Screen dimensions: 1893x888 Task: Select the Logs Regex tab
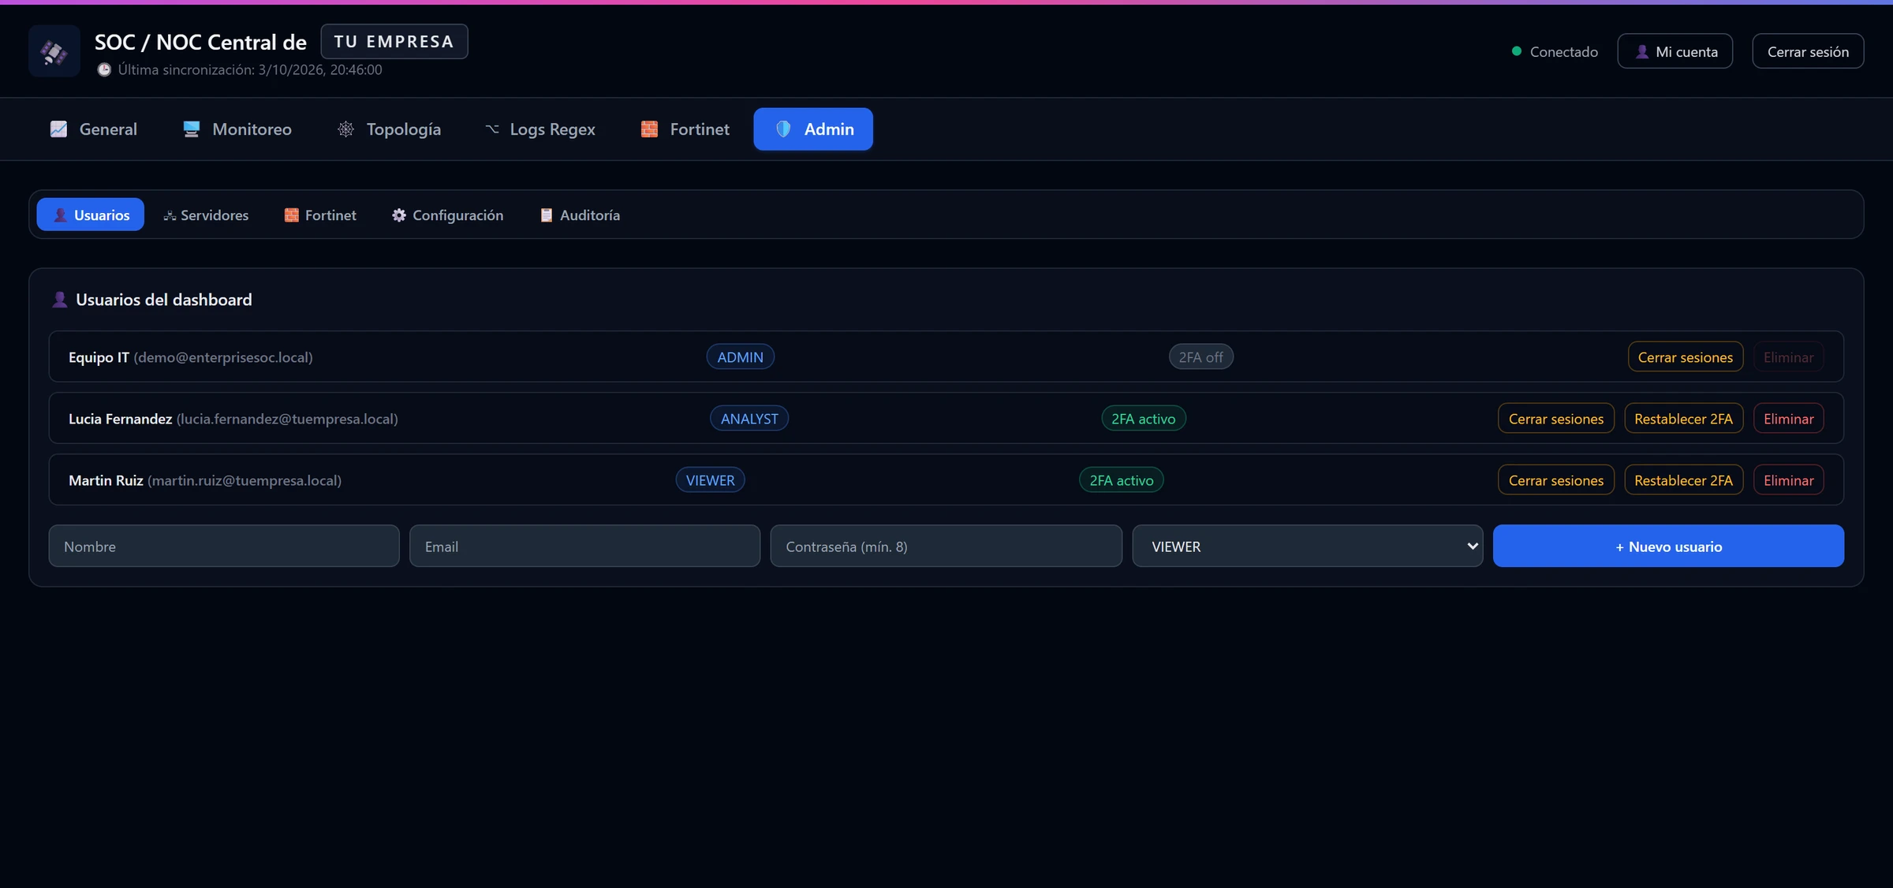click(x=540, y=129)
